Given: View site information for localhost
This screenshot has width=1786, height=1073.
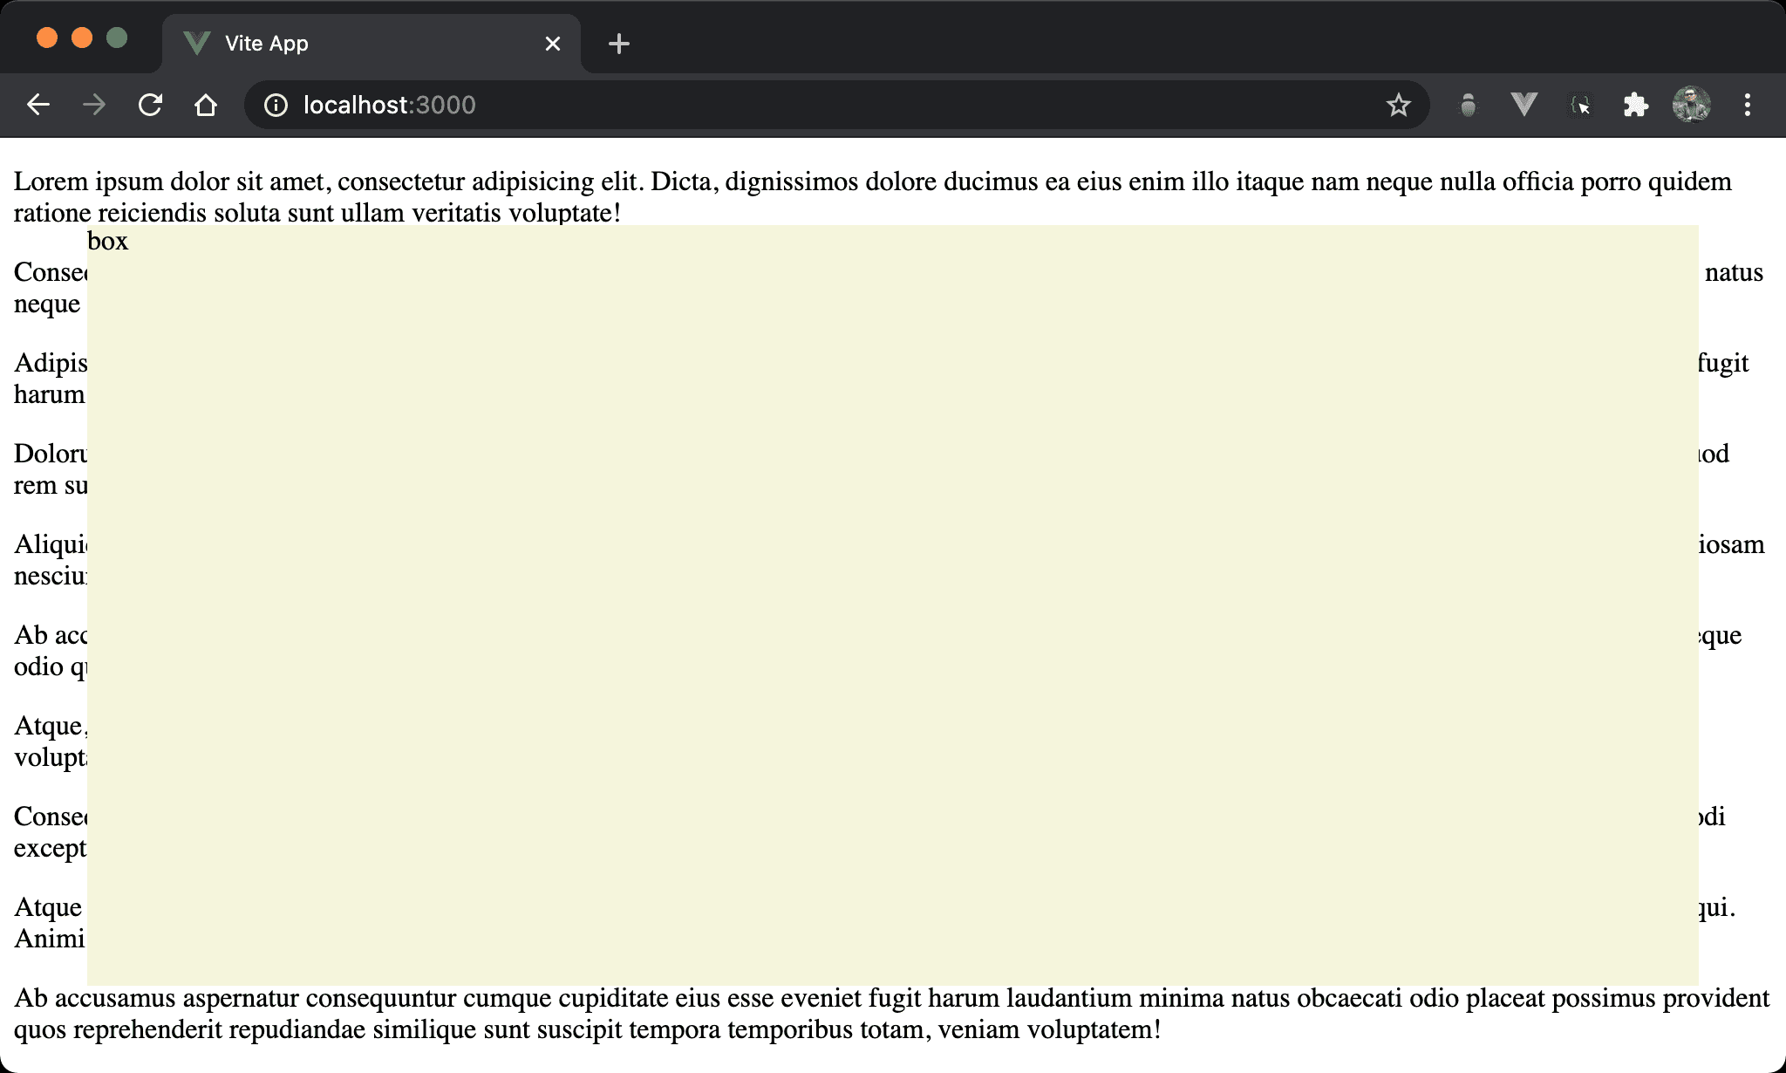Looking at the screenshot, I should point(276,106).
